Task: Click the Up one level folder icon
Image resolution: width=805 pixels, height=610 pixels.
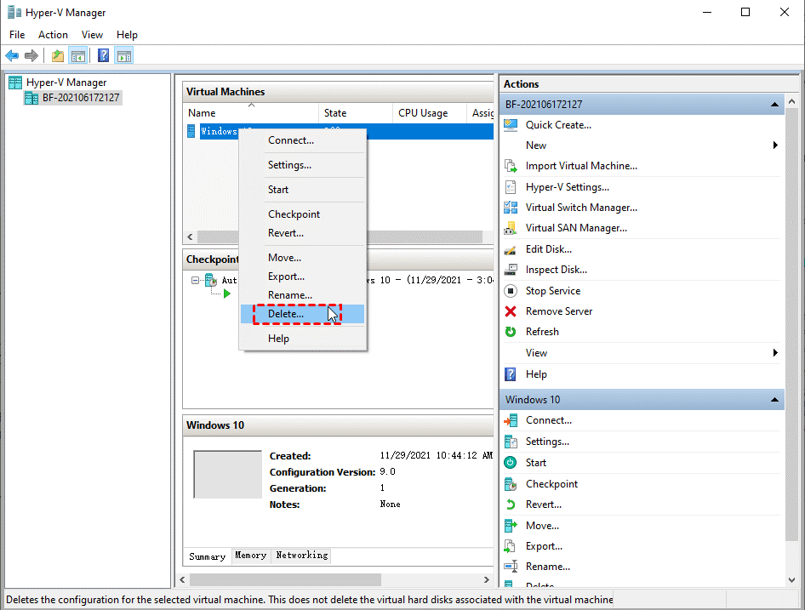Action: coord(58,55)
